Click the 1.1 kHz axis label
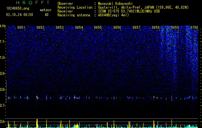 [x=3, y=42]
